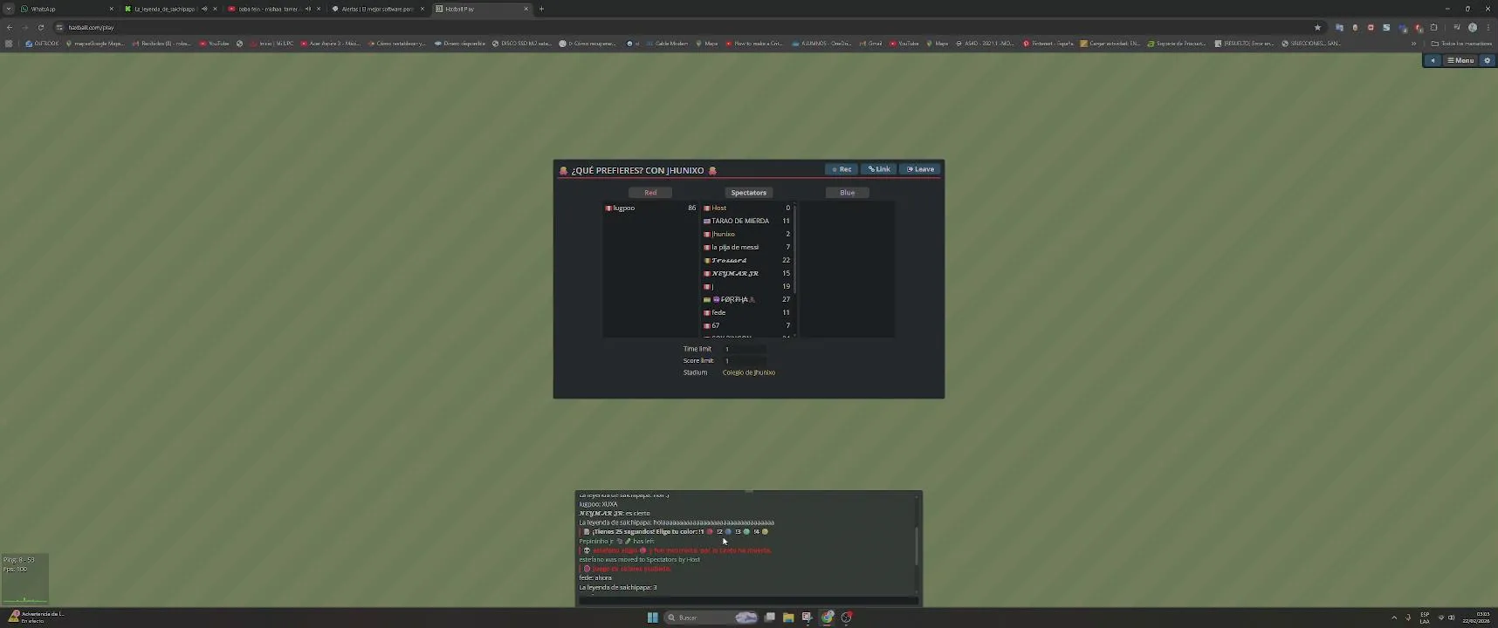The image size is (1498, 628).
Task: Open File Explorer from taskbar
Action: click(788, 618)
